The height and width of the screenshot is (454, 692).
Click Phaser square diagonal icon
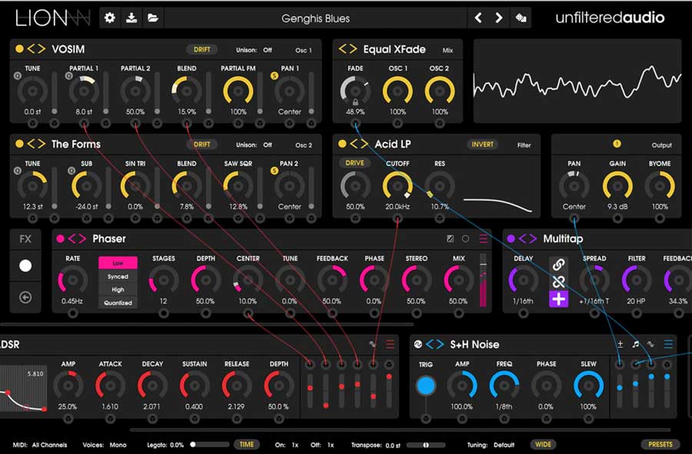tap(450, 239)
